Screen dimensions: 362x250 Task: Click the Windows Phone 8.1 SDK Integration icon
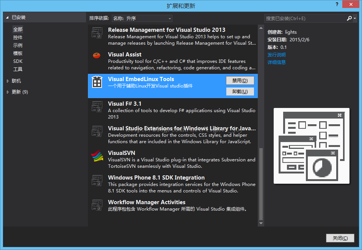click(97, 180)
